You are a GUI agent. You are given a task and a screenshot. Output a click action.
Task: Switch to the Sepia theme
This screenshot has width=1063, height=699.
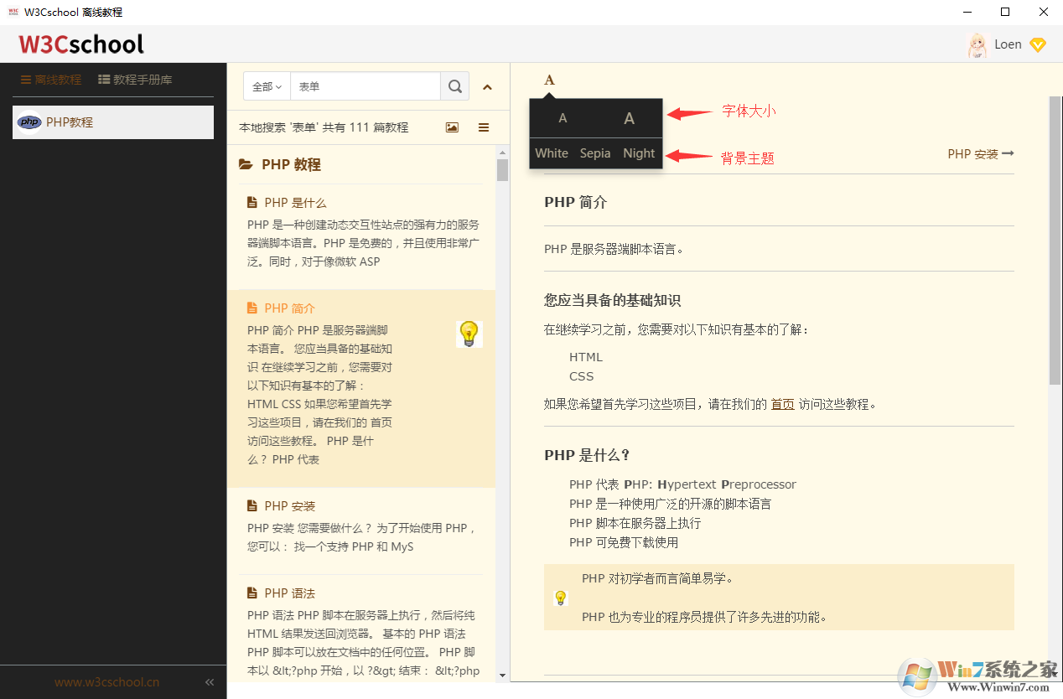pyautogui.click(x=595, y=153)
